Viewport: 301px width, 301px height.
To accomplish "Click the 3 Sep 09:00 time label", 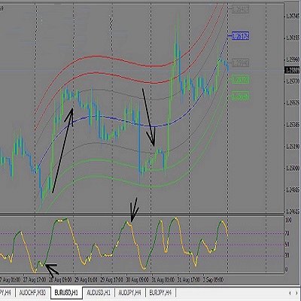I will [213, 279].
